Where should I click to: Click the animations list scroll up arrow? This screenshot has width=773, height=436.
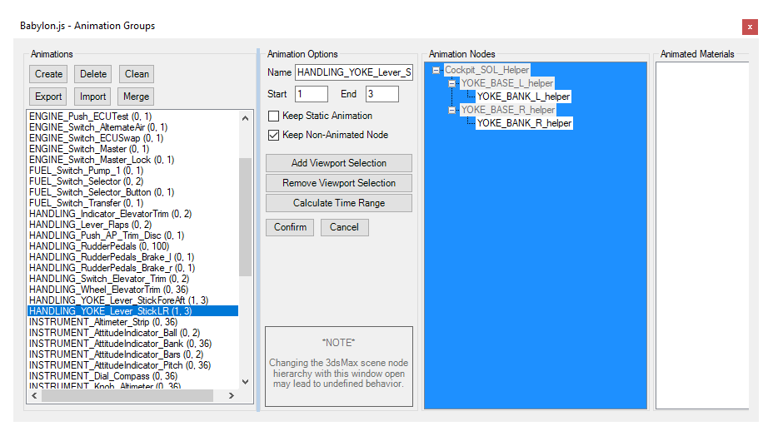pyautogui.click(x=246, y=118)
